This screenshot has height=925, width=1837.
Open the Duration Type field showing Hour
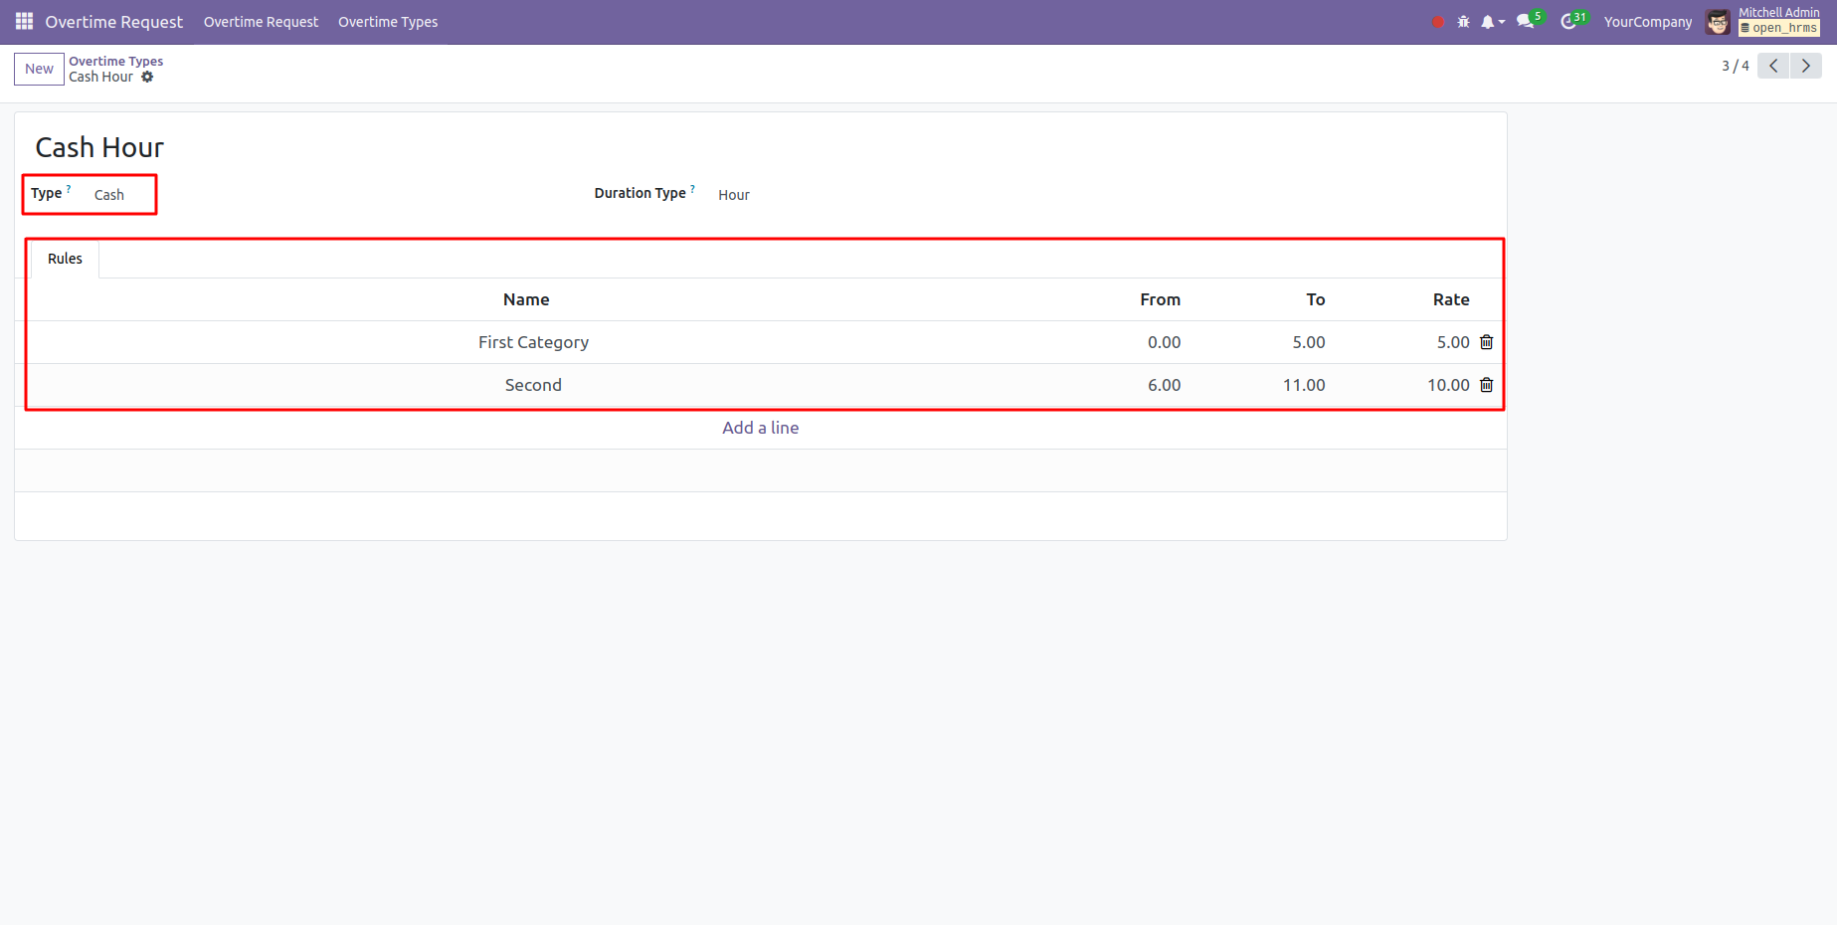[x=734, y=195]
